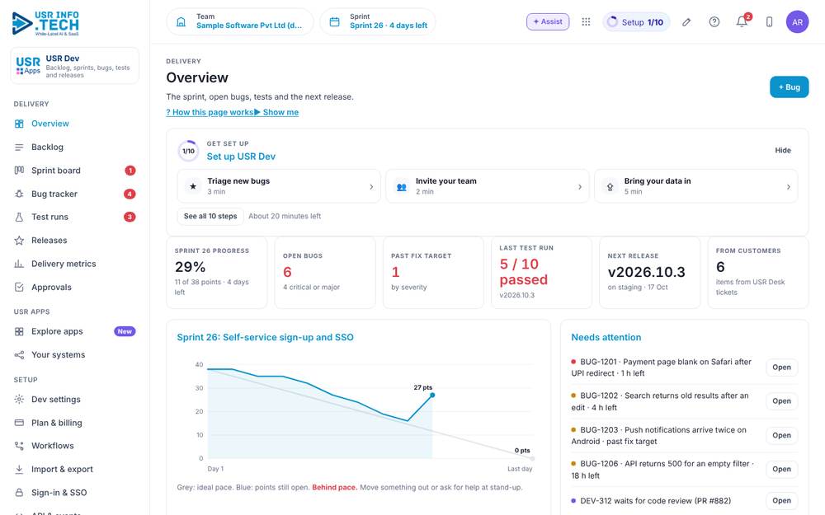Open Plan & billing in sidebar
Image resolution: width=825 pixels, height=515 pixels.
[75, 423]
